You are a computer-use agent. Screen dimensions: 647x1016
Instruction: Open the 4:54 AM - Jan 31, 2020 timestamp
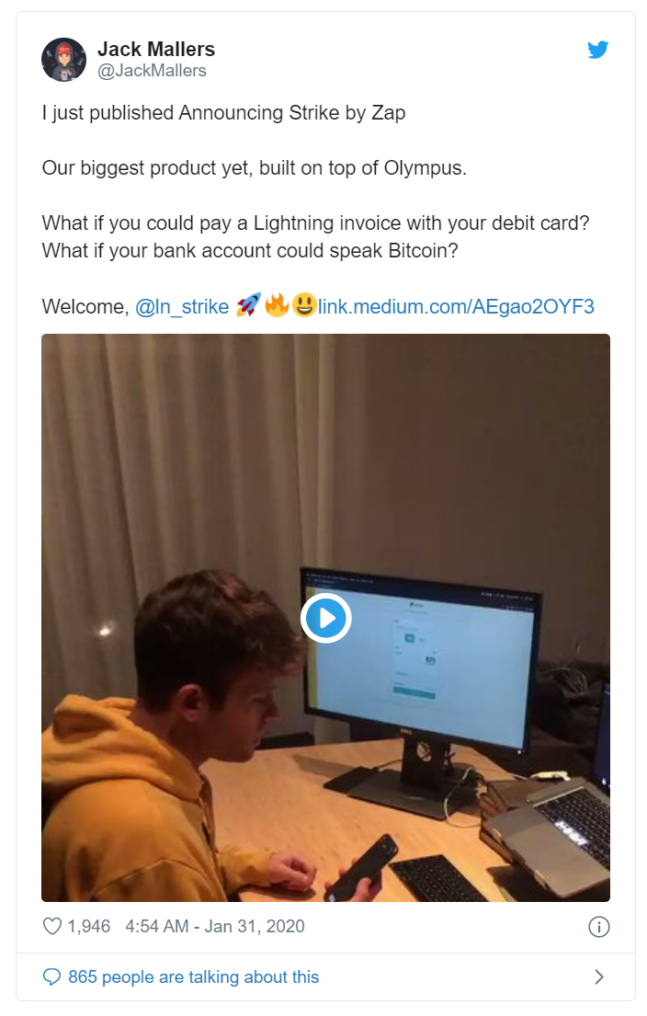tap(215, 926)
